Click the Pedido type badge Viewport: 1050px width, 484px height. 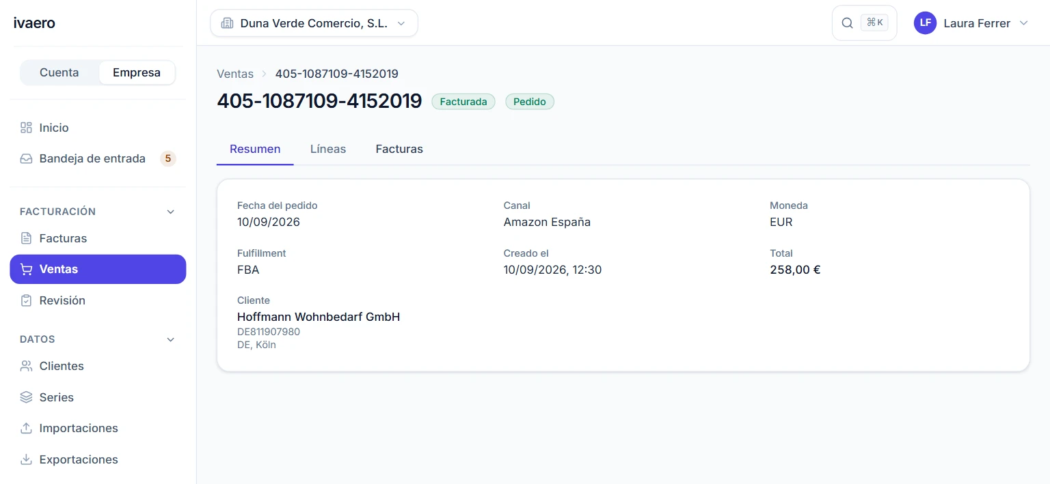point(530,102)
